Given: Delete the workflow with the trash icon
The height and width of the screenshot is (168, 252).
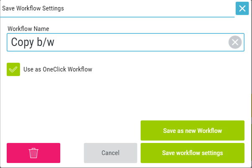Looking at the screenshot, I should (x=33, y=153).
